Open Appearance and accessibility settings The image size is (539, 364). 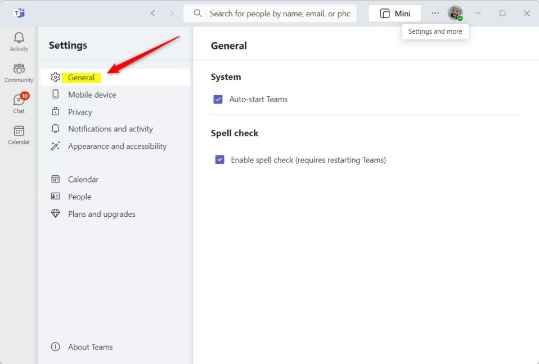point(115,146)
